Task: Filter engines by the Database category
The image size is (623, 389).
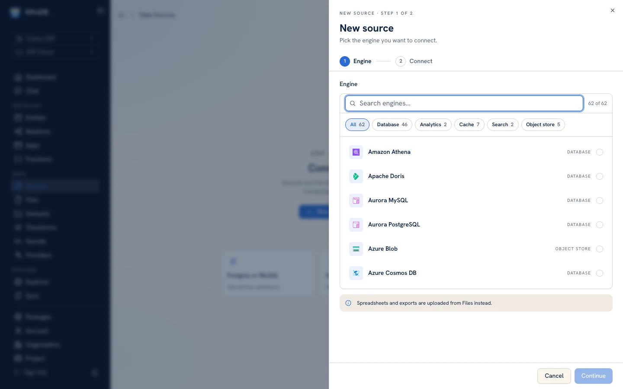Action: pos(392,124)
